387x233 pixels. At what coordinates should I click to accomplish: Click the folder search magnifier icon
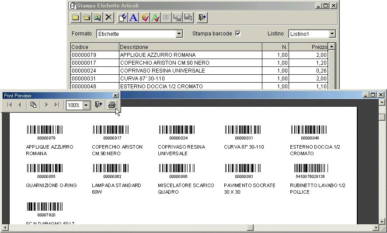coord(98,17)
